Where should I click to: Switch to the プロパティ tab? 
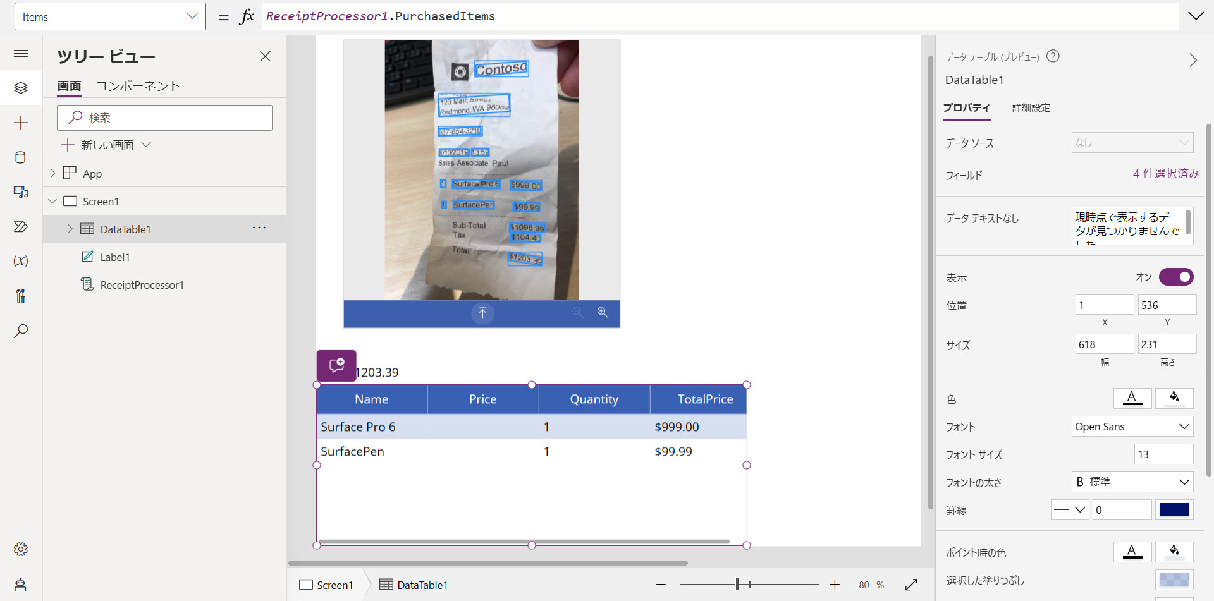(967, 107)
